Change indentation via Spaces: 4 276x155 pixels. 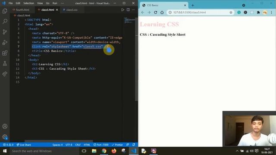[57, 145]
